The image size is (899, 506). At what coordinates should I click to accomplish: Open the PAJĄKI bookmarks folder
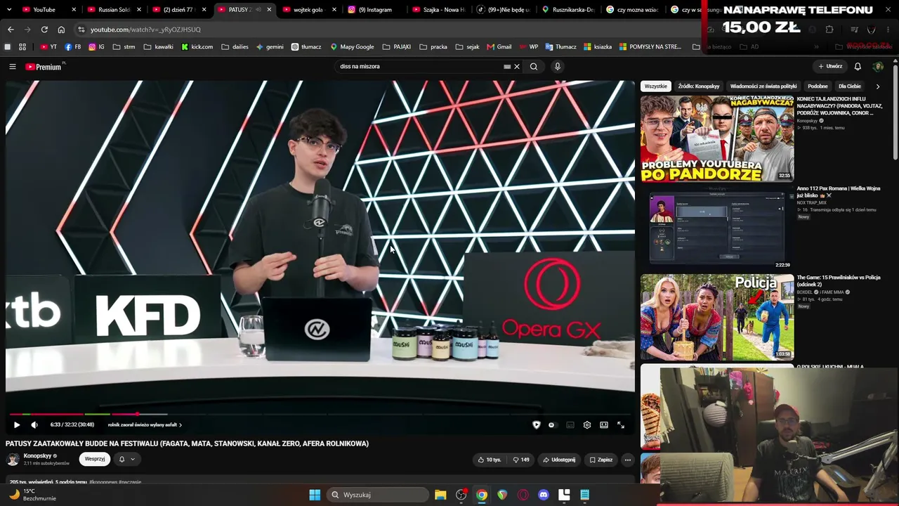click(x=397, y=47)
